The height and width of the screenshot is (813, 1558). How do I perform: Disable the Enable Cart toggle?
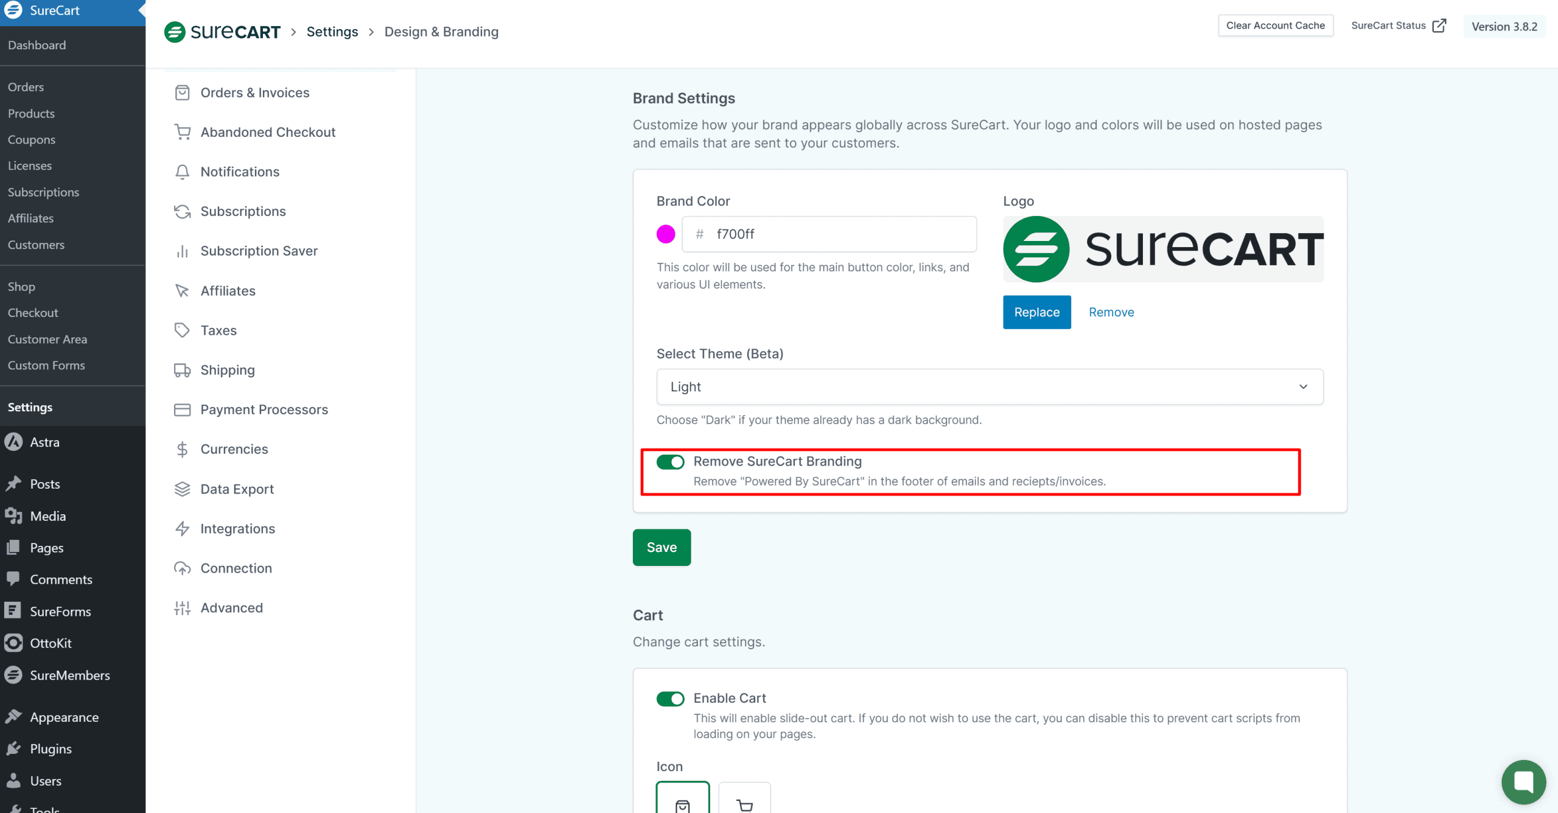coord(670,699)
